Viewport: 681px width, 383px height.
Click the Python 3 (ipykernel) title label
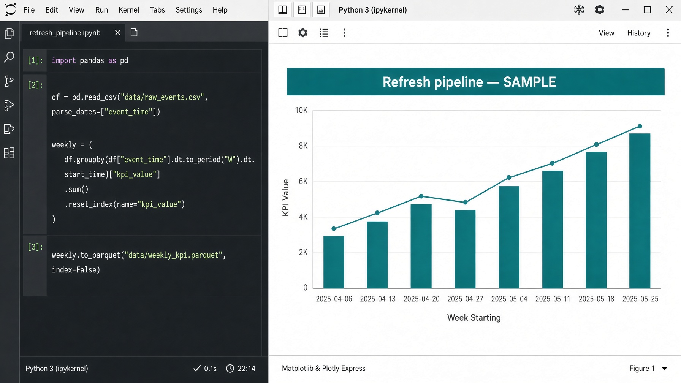click(372, 10)
